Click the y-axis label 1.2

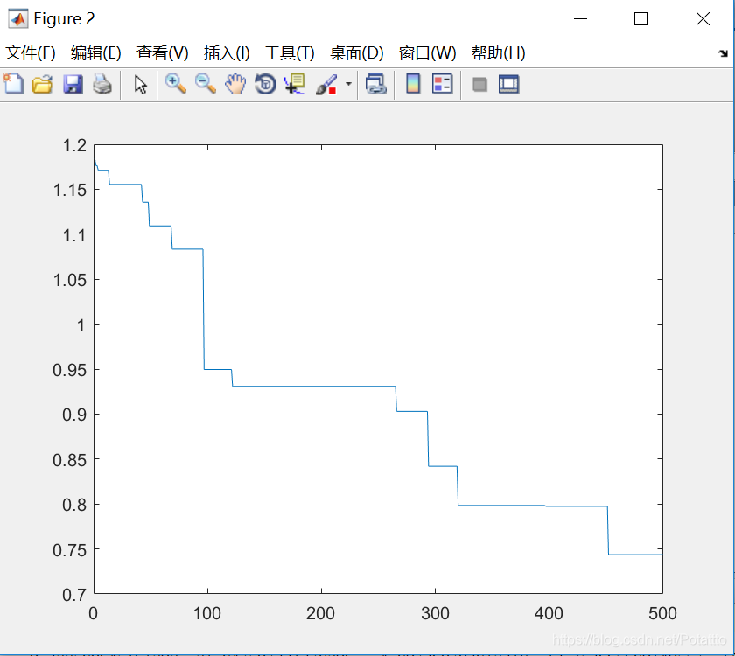pos(75,145)
